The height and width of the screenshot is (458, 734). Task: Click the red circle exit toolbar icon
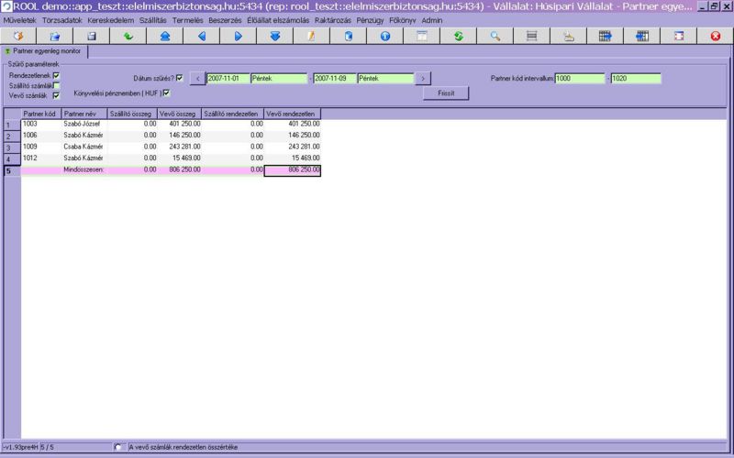pos(715,36)
